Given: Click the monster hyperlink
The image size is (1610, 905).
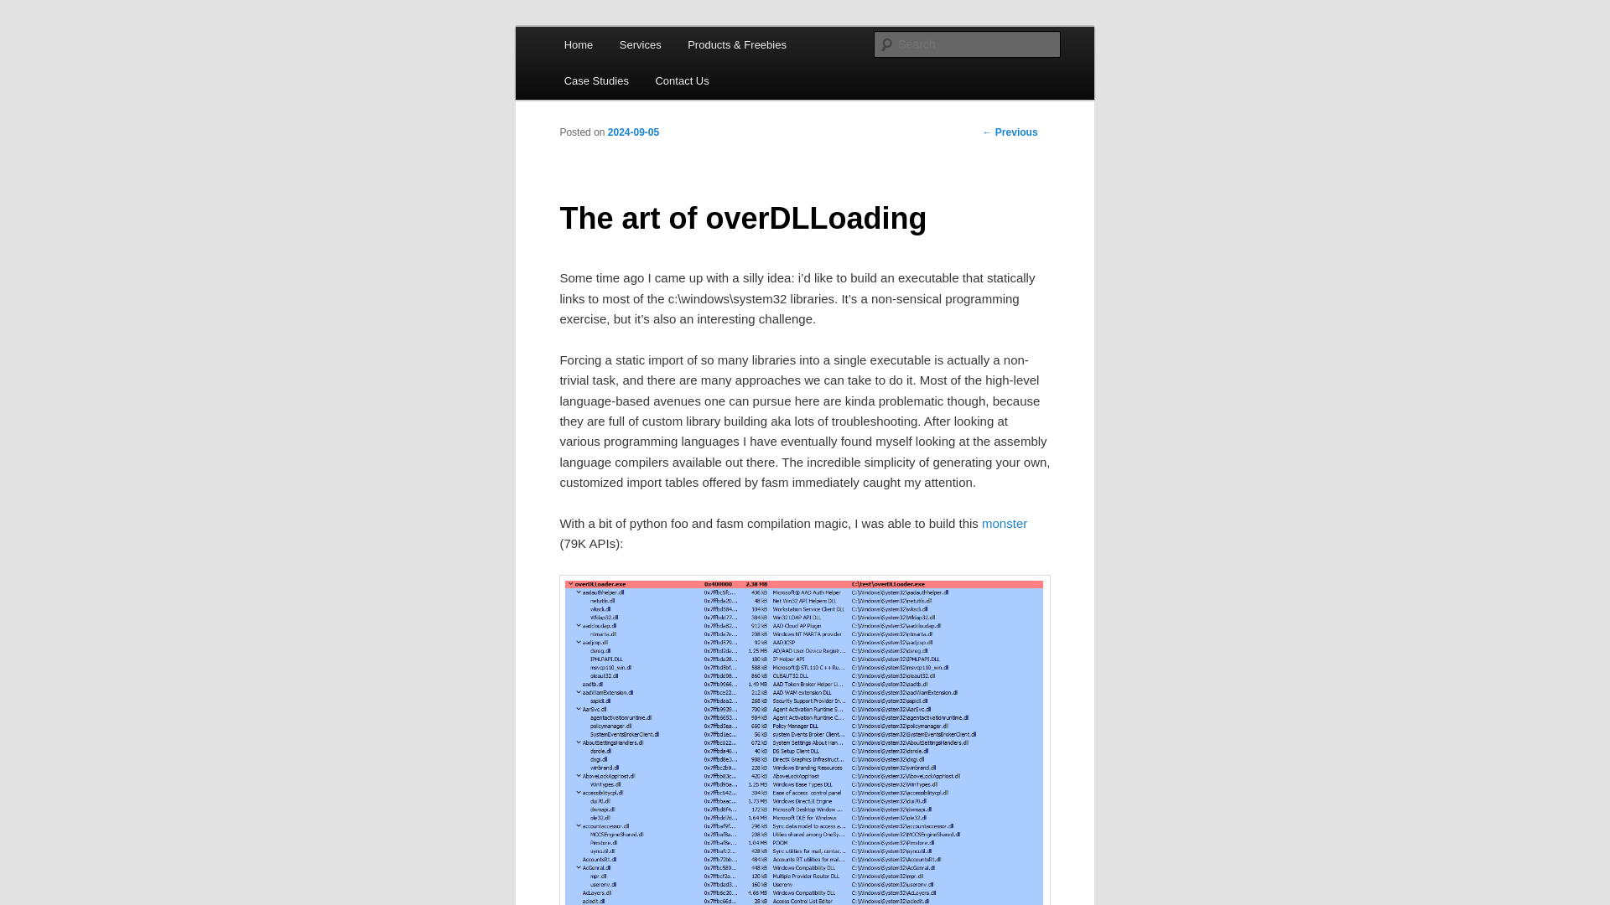Looking at the screenshot, I should 1004,523.
